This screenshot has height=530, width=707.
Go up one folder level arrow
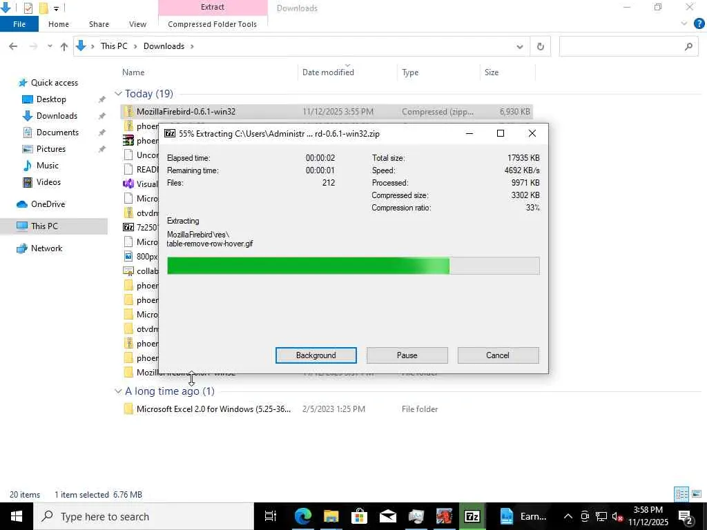point(64,46)
